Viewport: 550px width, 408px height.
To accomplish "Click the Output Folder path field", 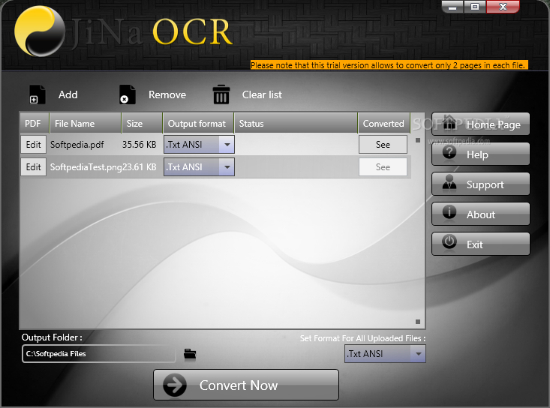I will (98, 354).
